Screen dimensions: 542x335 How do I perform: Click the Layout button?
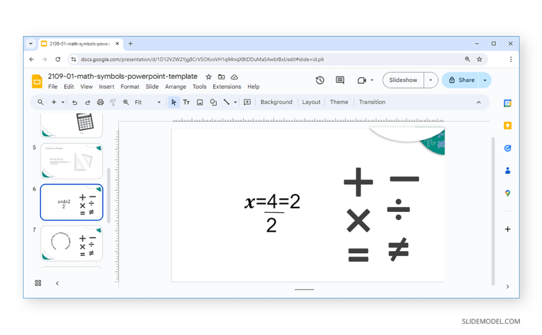coord(311,102)
